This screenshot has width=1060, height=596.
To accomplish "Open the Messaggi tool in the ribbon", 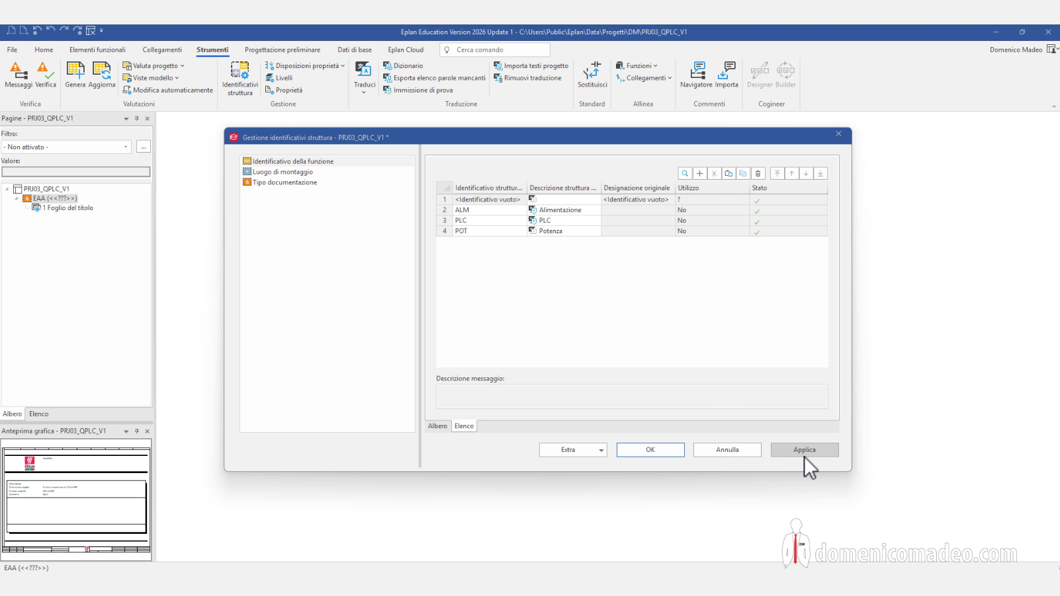I will pos(18,75).
